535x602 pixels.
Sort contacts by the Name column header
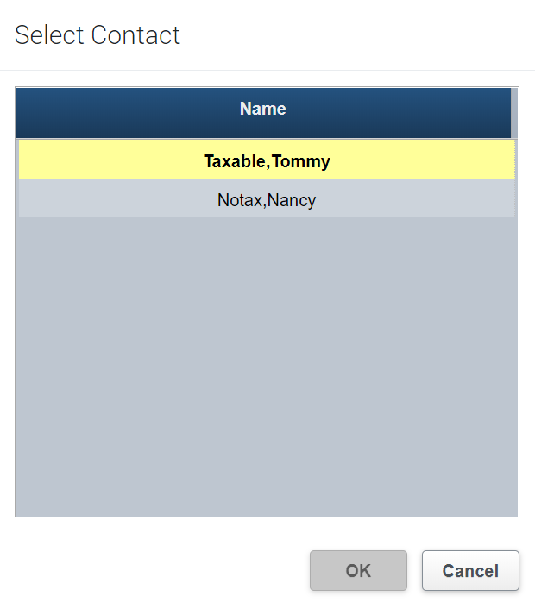263,110
